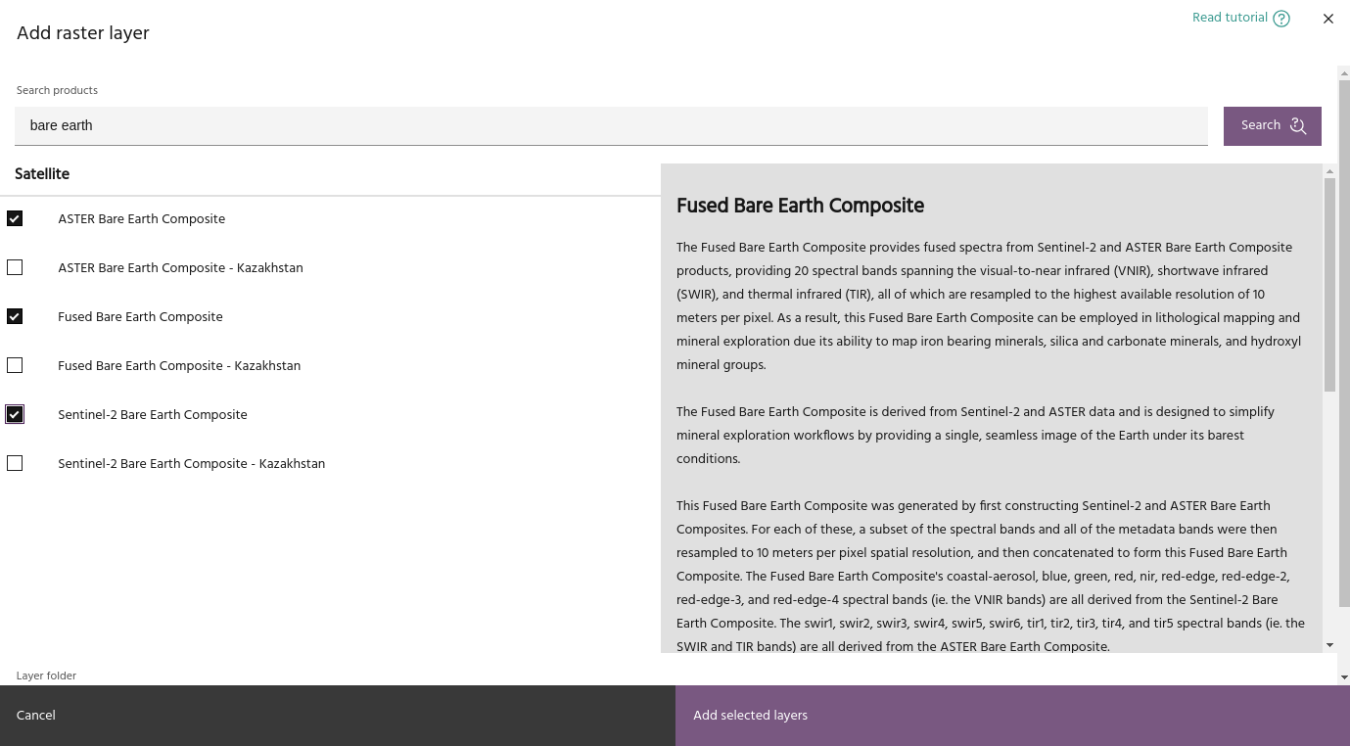Select Fused Bare Earth Composite list label
The width and height of the screenshot is (1350, 746).
coord(140,317)
